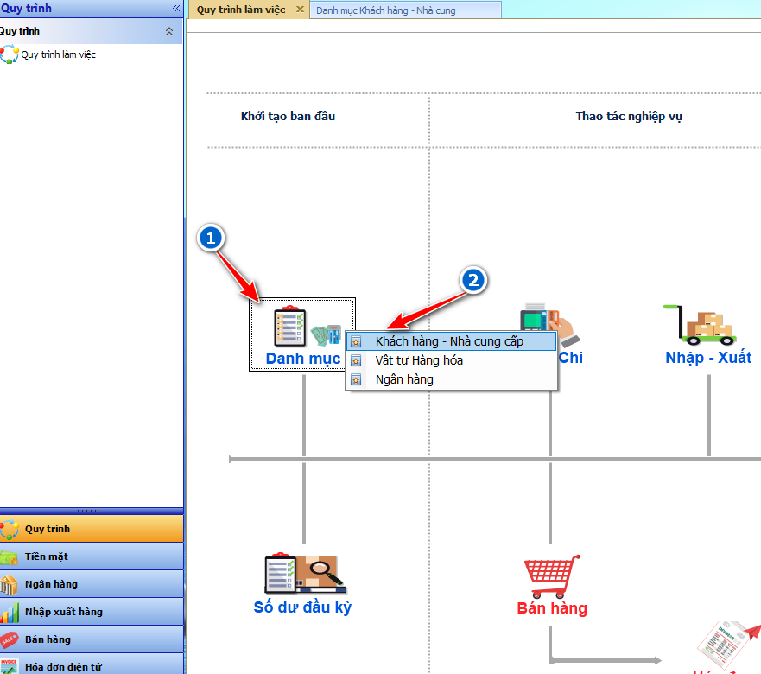Image resolution: width=761 pixels, height=674 pixels.
Task: Click the Số dư đầu kỳ label link
Action: [x=302, y=607]
